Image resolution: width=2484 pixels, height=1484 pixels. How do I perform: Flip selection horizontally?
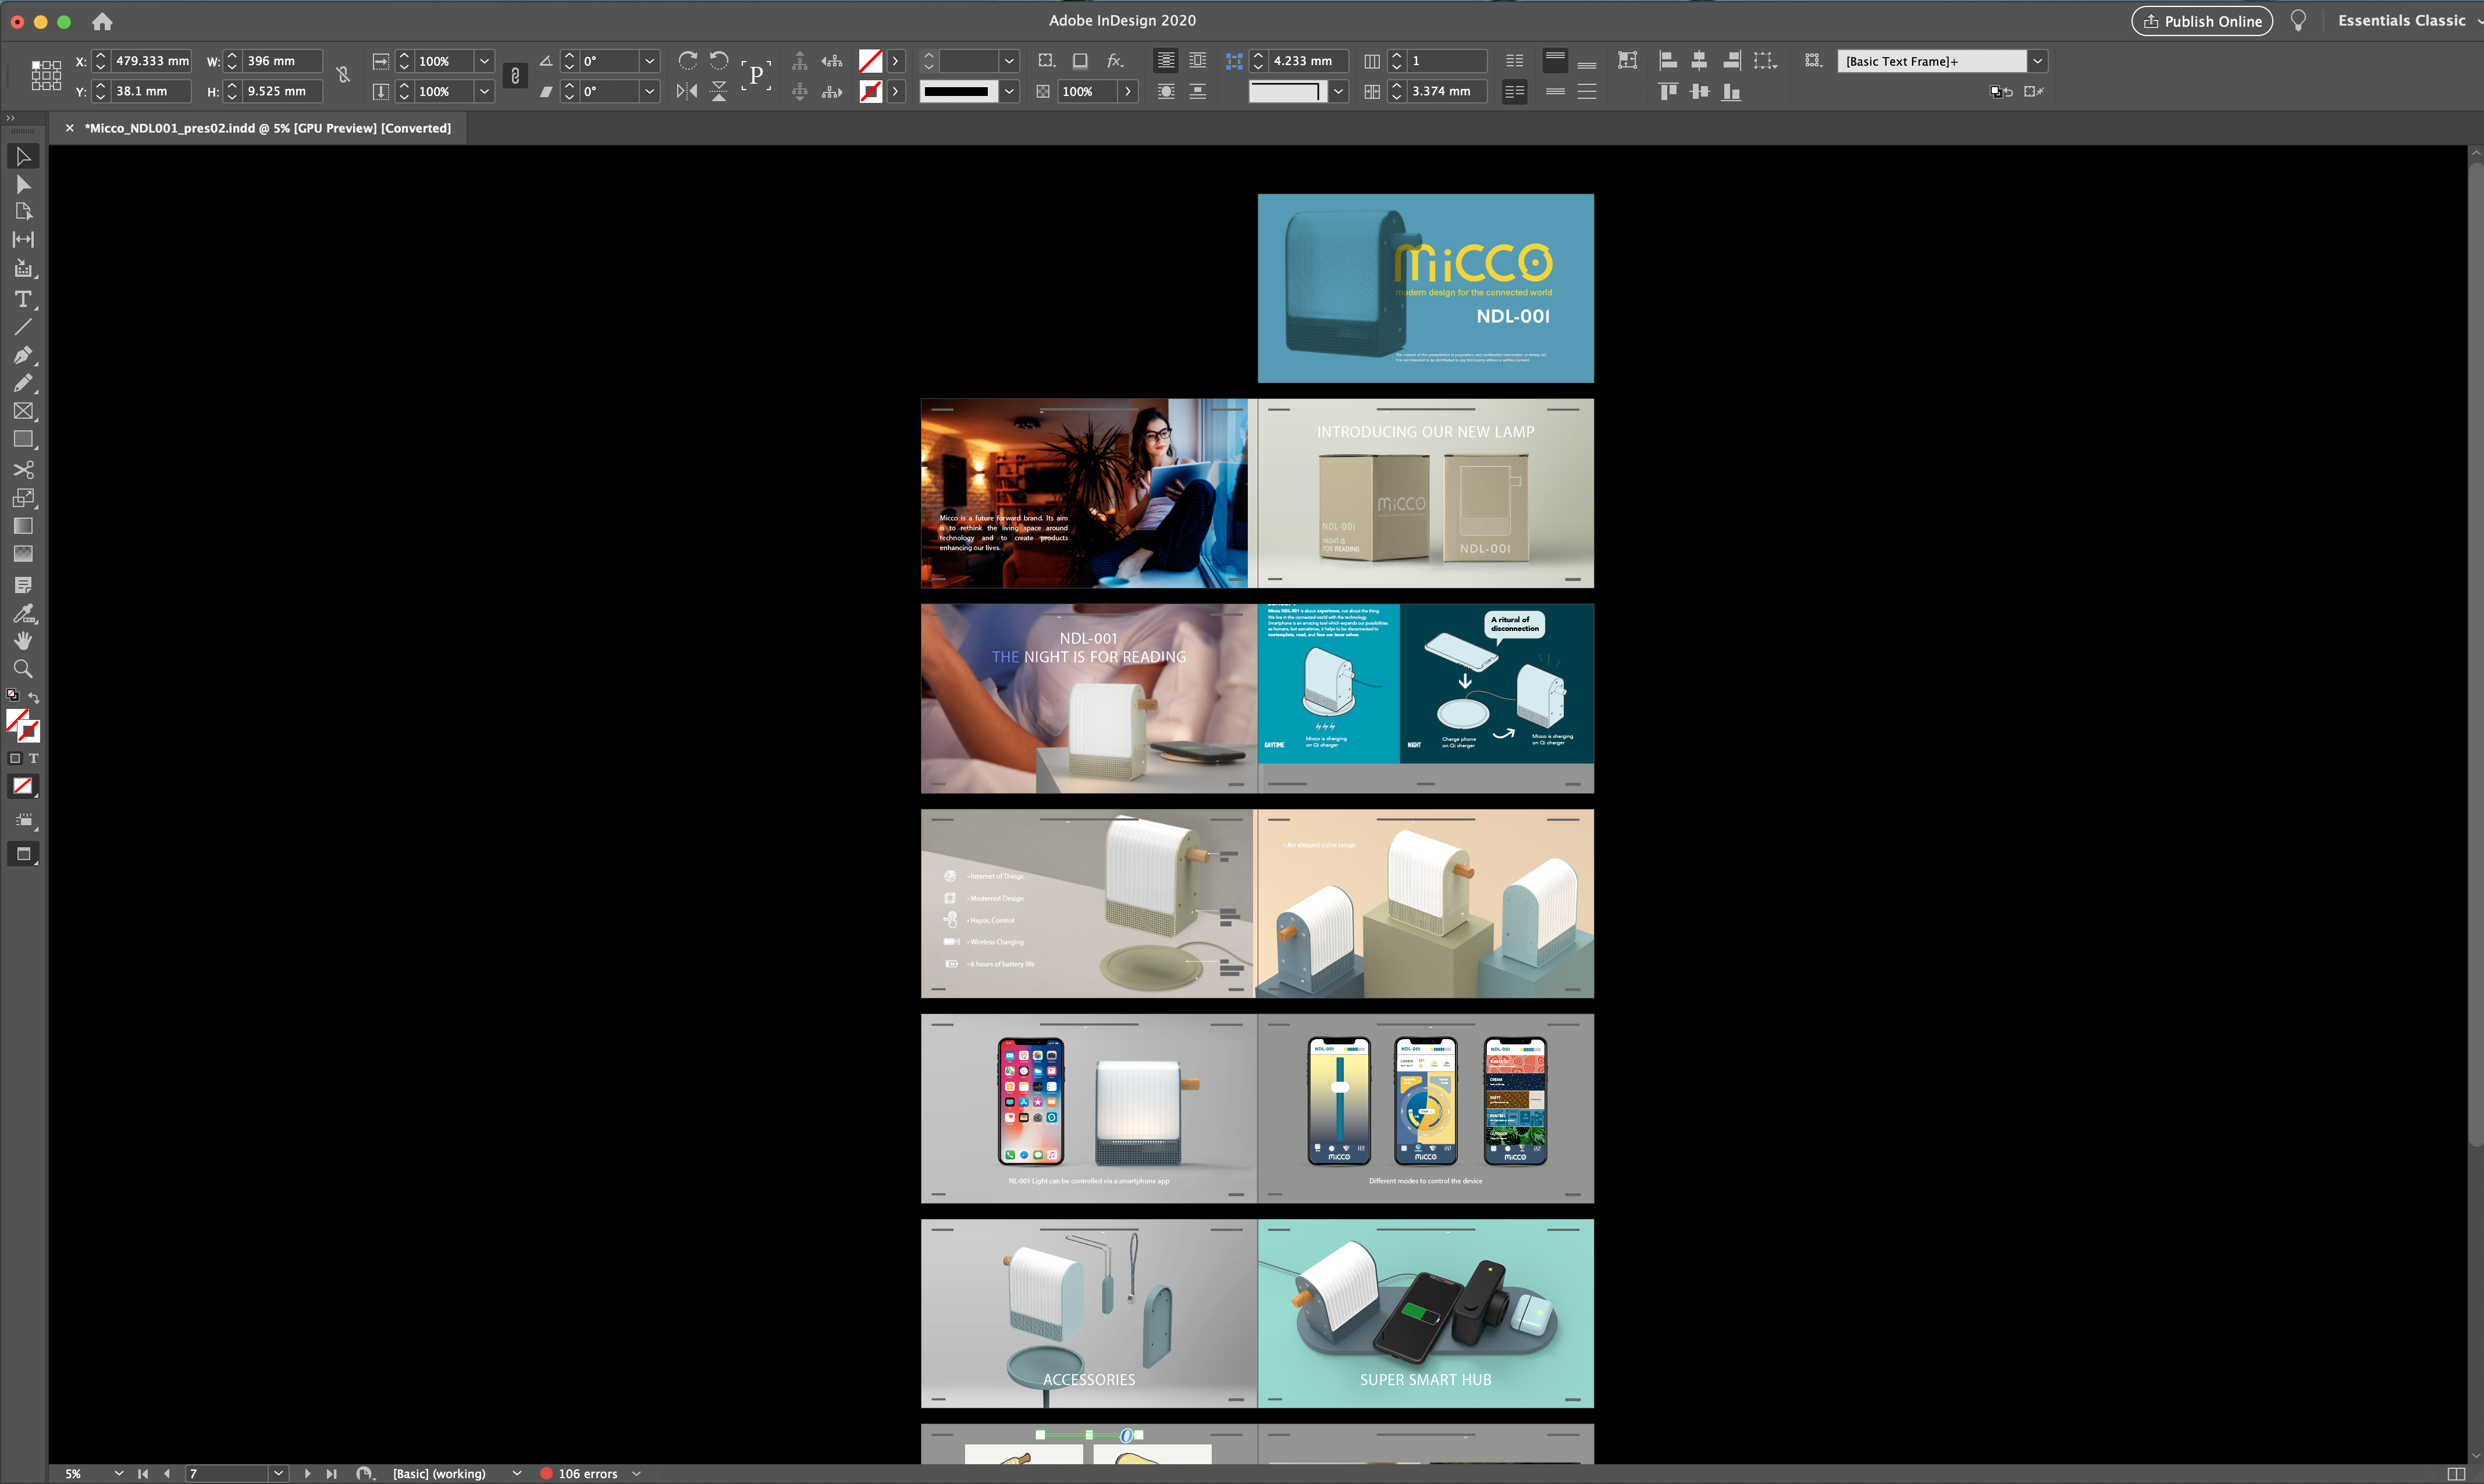pyautogui.click(x=687, y=91)
